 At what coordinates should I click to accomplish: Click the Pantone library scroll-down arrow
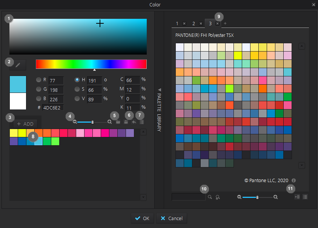(302, 166)
